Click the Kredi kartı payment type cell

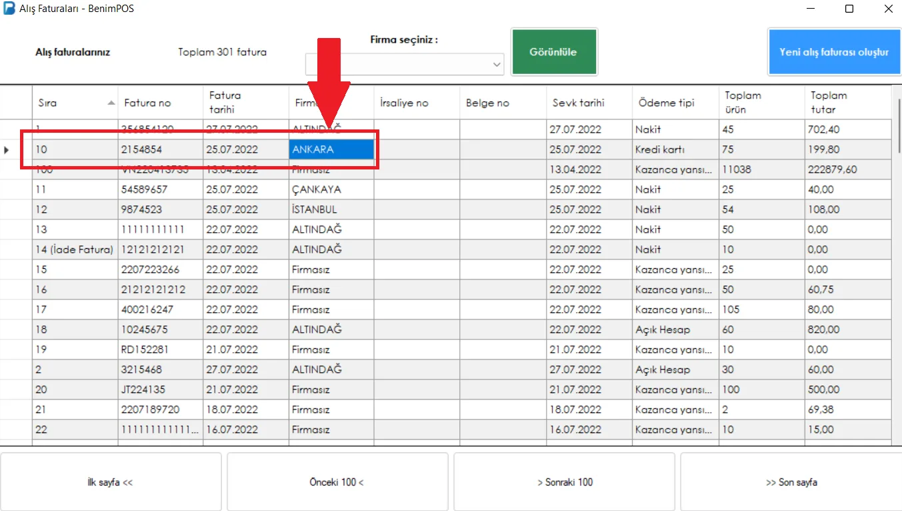click(x=675, y=149)
